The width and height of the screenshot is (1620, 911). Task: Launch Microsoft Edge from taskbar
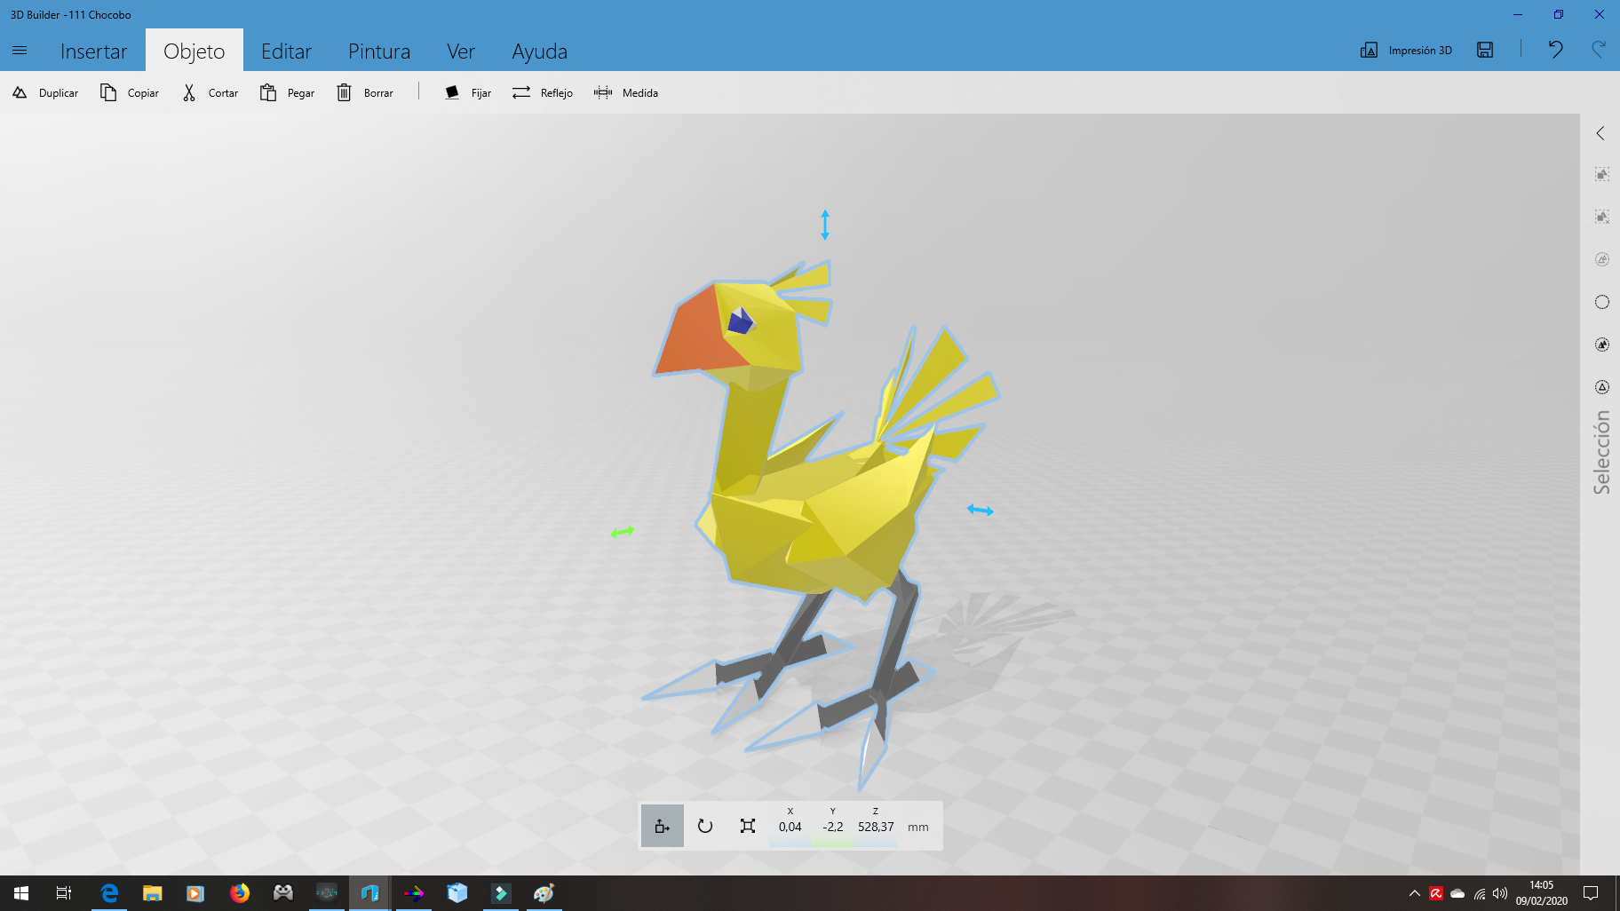click(109, 893)
